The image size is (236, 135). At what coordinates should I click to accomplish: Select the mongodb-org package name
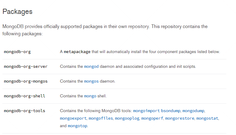point(17,52)
